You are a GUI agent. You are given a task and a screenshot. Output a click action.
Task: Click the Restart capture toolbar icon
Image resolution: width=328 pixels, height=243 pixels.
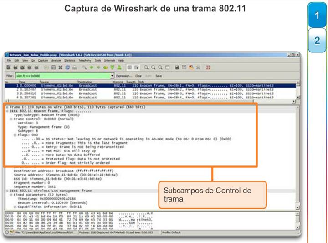click(36, 67)
